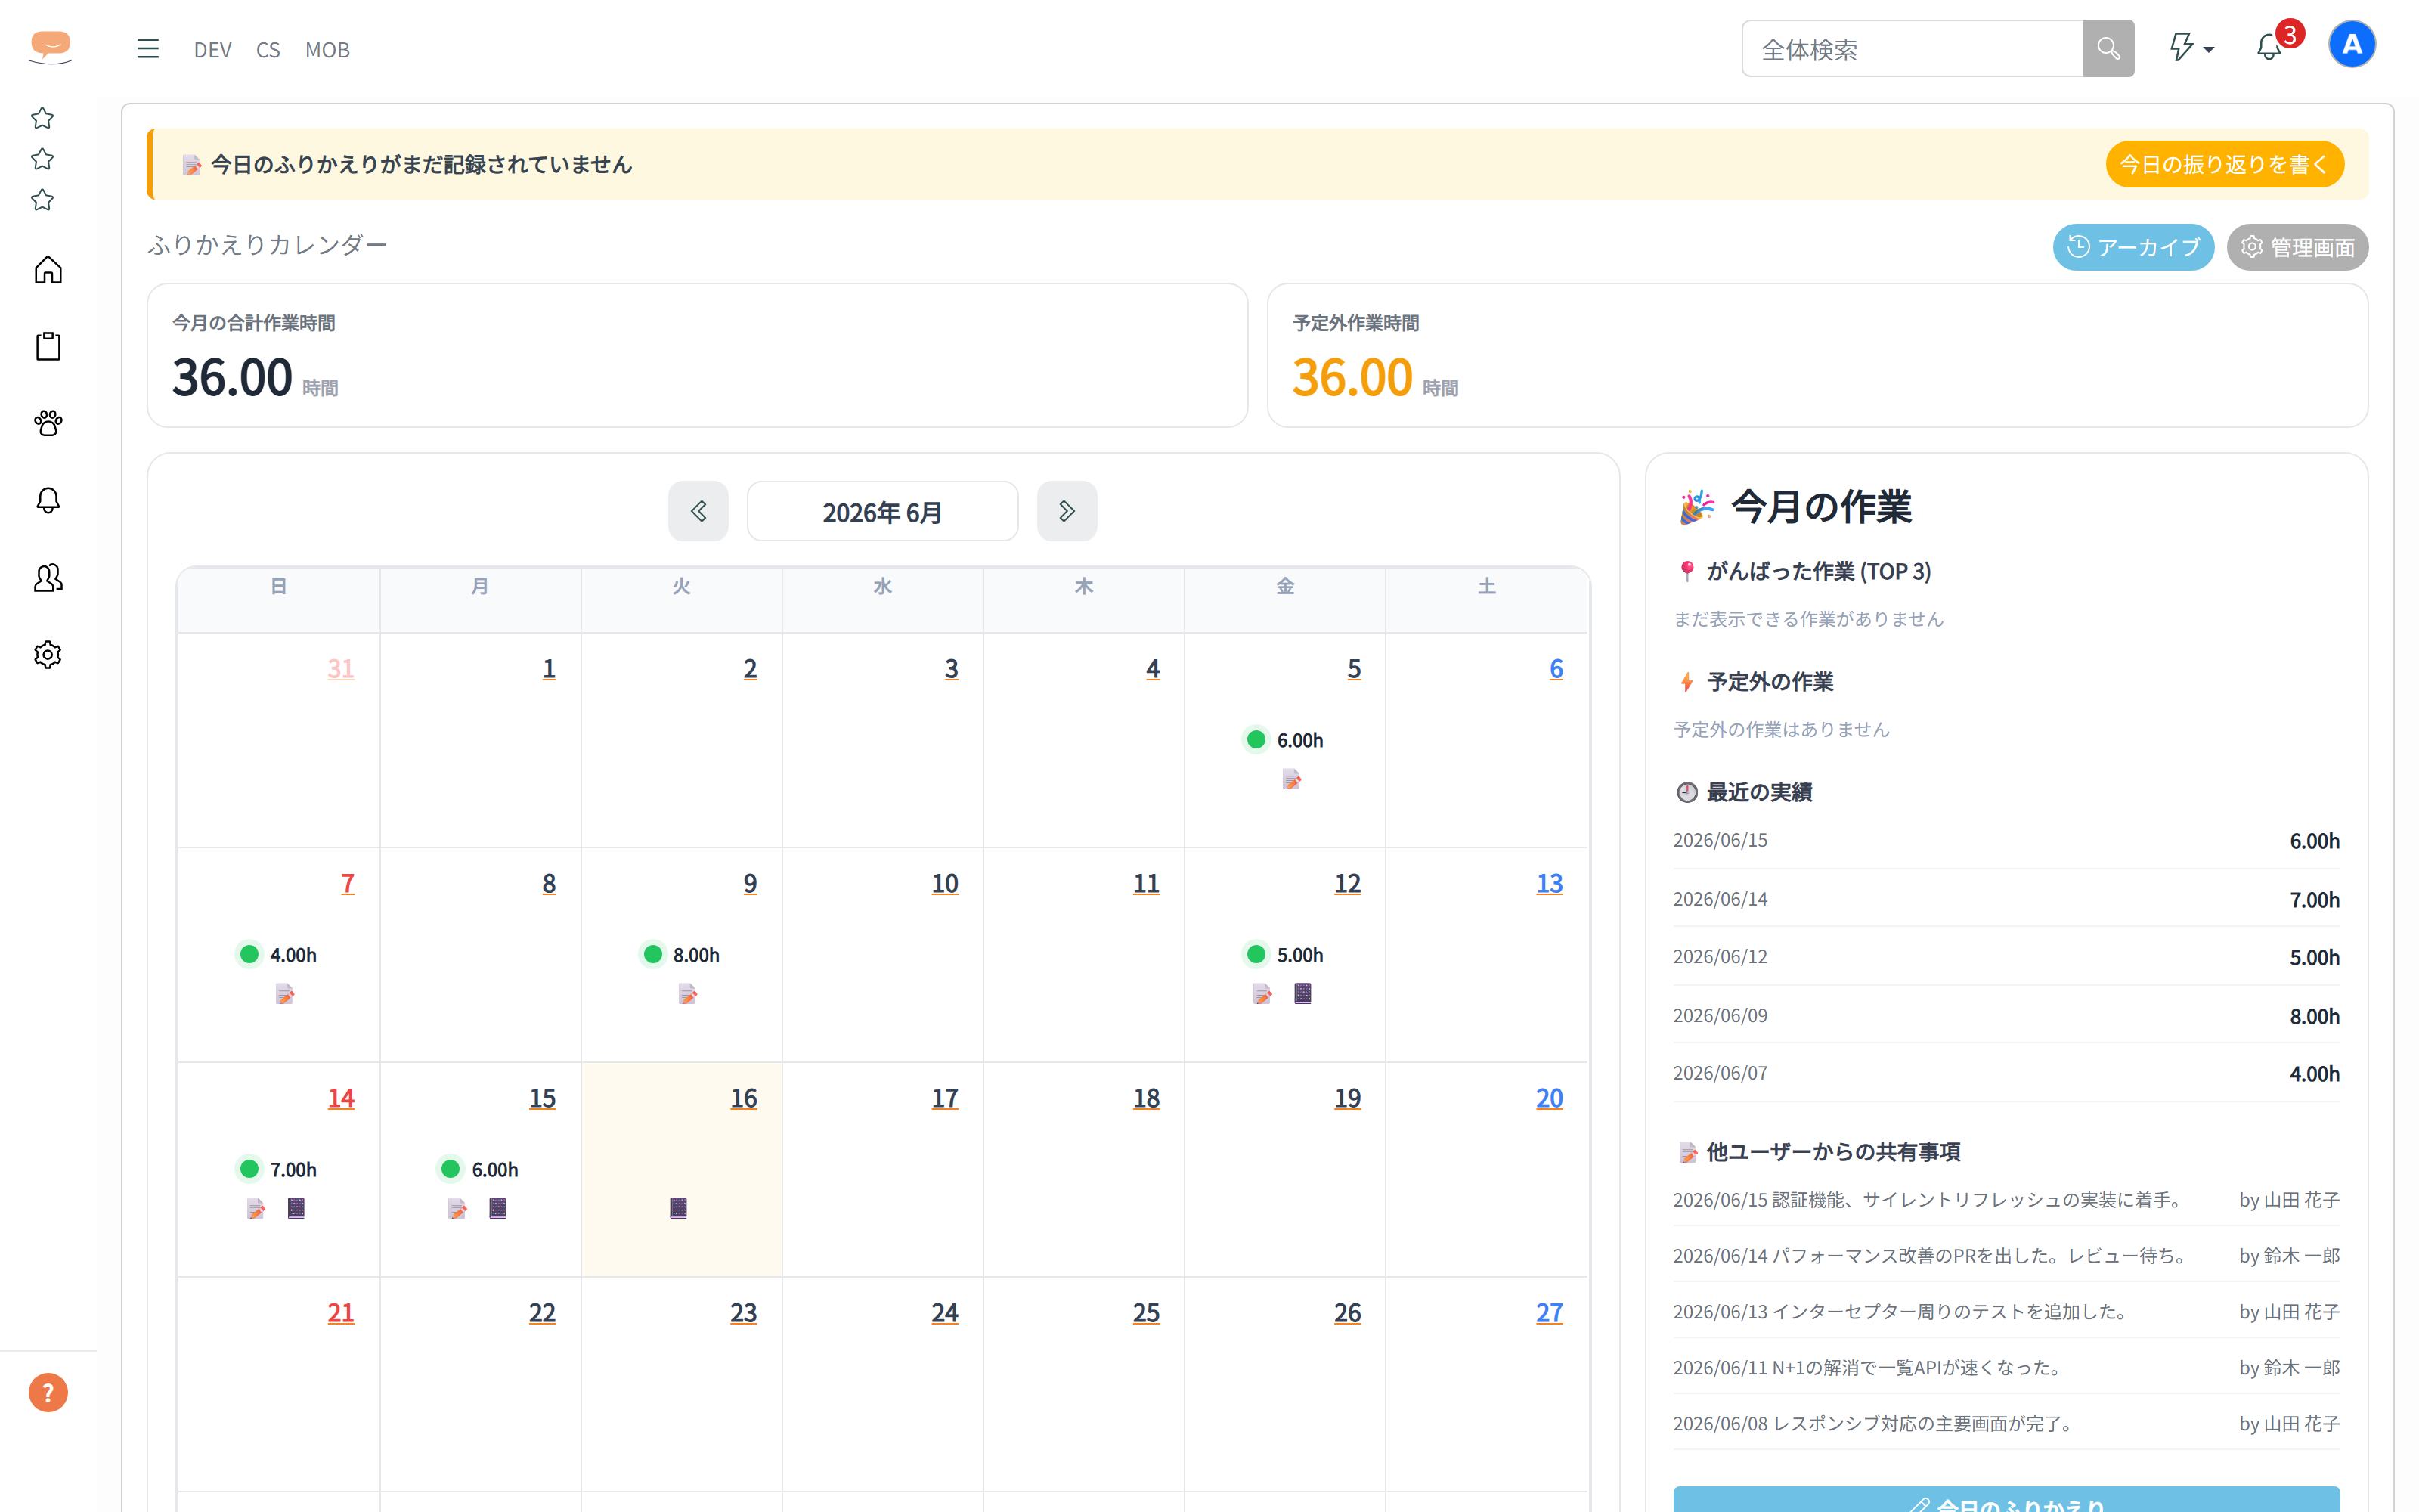The height and width of the screenshot is (1512, 2419).
Task: Open calendar date 16
Action: [744, 1098]
